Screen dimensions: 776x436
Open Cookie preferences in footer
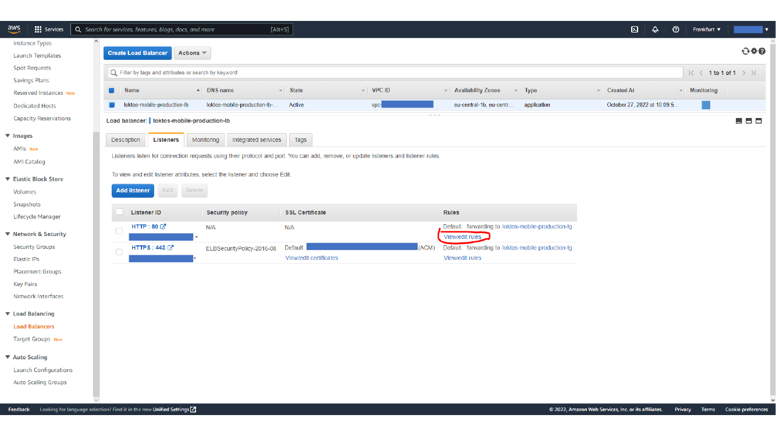[746, 410]
